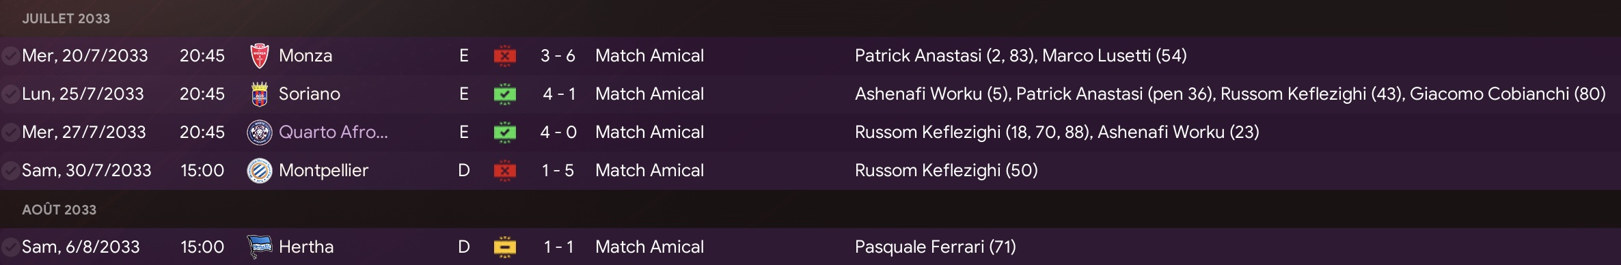Toggle the checkmark beside the 6/8/2033 fixture
This screenshot has height=265, width=1621.
tap(10, 247)
